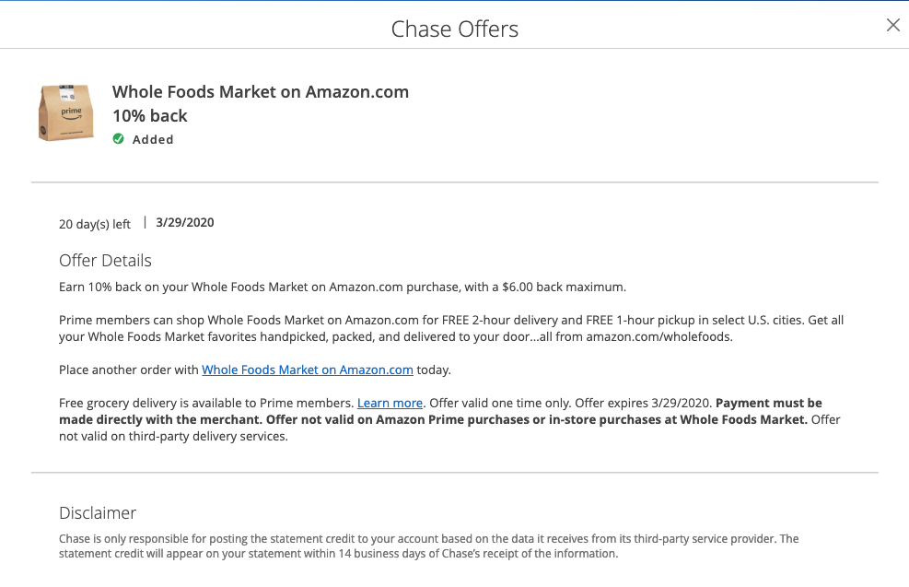909x587 pixels.
Task: Click the Prime members delivery paragraph
Action: [x=451, y=328]
